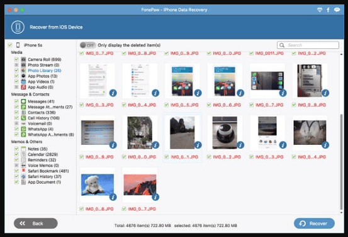Click the vertical scrollbar thumb

click(341, 161)
